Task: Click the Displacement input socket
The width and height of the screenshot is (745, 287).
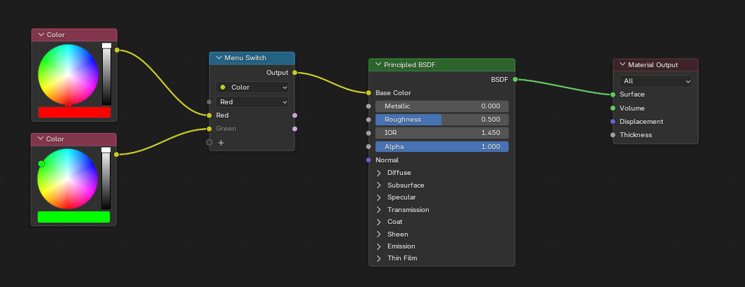Action: (613, 122)
